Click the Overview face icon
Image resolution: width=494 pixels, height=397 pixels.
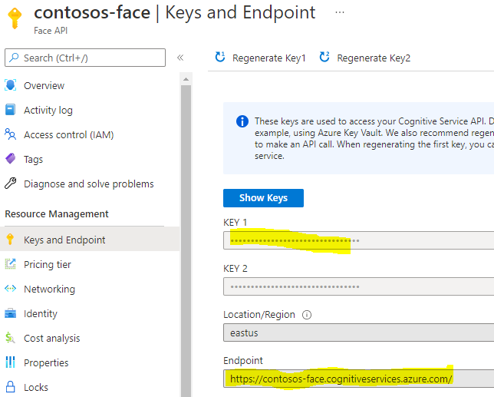[11, 85]
